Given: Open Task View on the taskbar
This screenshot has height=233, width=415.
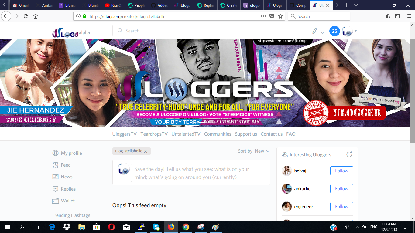Looking at the screenshot, I should click(x=36, y=227).
